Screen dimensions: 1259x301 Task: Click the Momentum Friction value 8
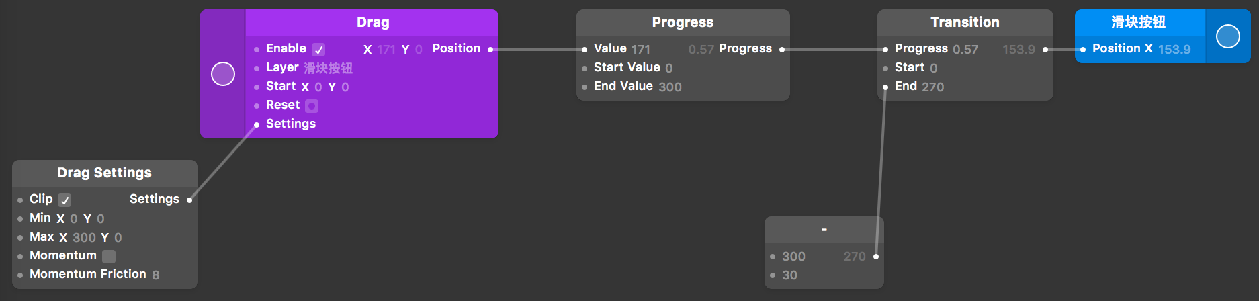(156, 275)
